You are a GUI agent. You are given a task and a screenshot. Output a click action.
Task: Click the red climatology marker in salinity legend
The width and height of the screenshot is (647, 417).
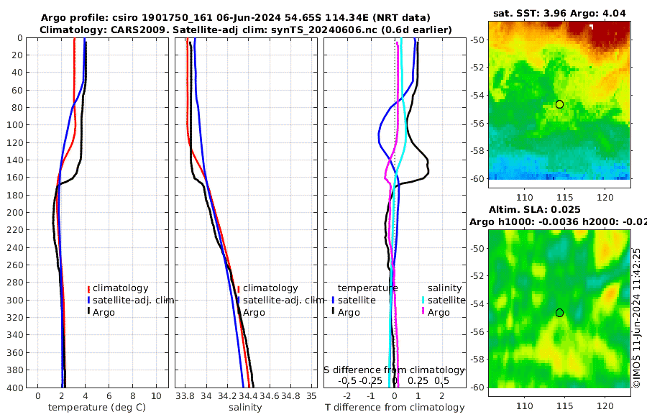point(239,288)
